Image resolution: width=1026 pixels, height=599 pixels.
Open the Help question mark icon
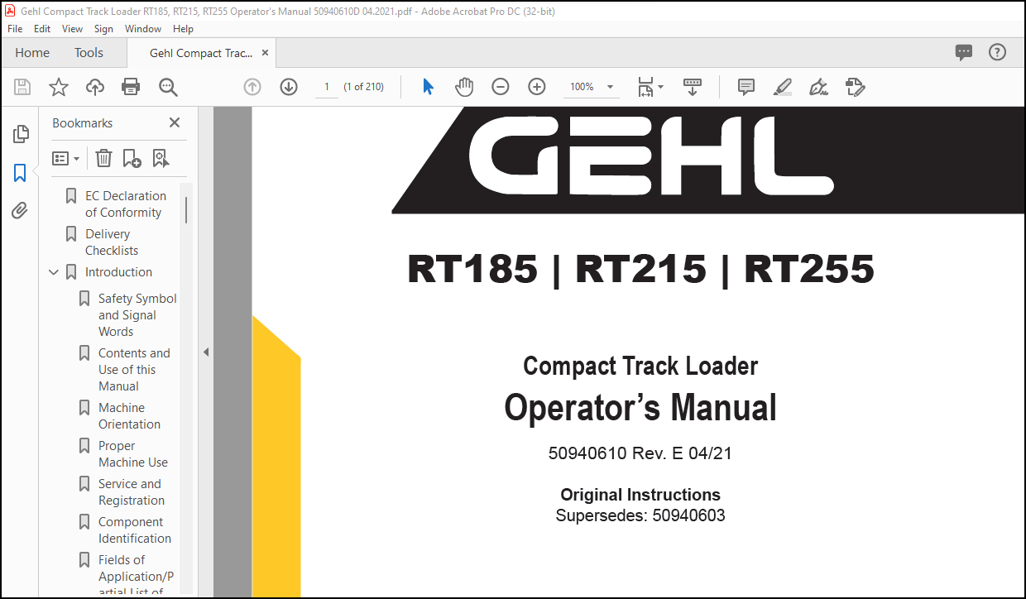coord(998,52)
